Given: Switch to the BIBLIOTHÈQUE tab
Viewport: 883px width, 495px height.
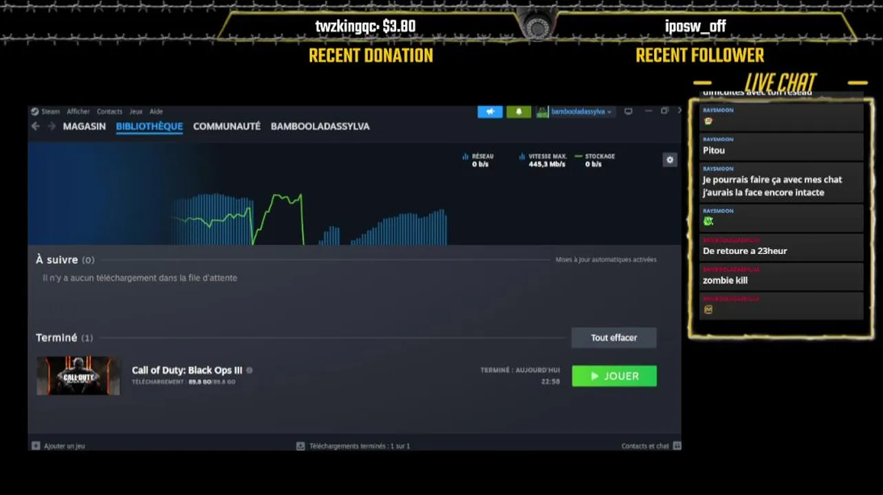Looking at the screenshot, I should coord(149,126).
